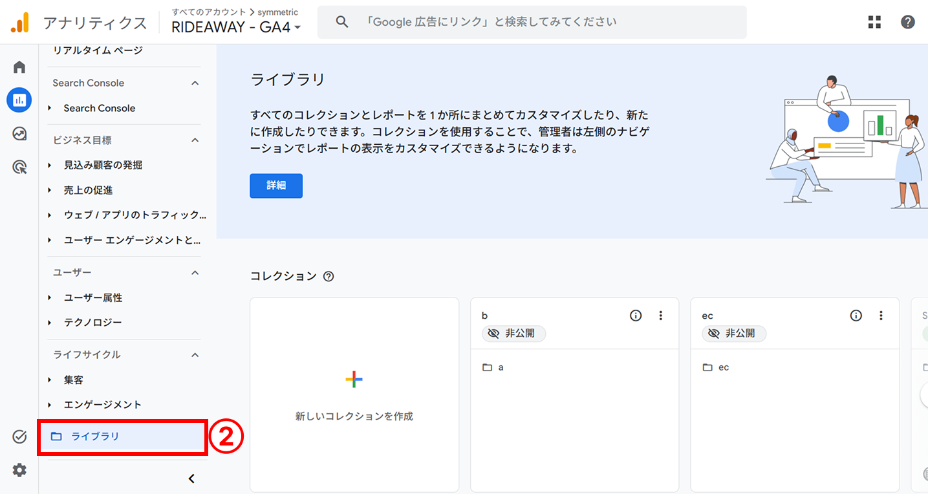The height and width of the screenshot is (494, 928).
Task: Click the folder icon beside ec
Action: (x=707, y=367)
